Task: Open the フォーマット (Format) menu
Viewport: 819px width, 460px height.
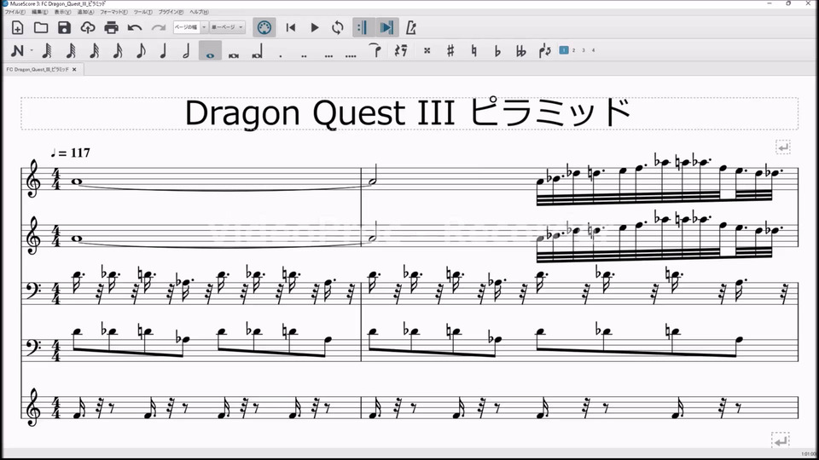Action: (113, 11)
